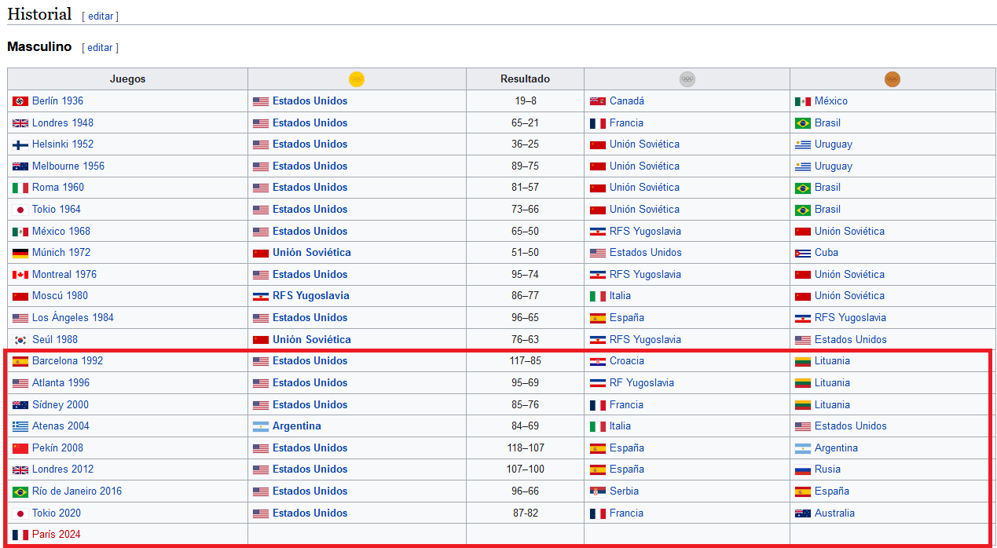Click the Greece flag beside Atenas 2004
This screenshot has width=997, height=548.
(x=20, y=426)
